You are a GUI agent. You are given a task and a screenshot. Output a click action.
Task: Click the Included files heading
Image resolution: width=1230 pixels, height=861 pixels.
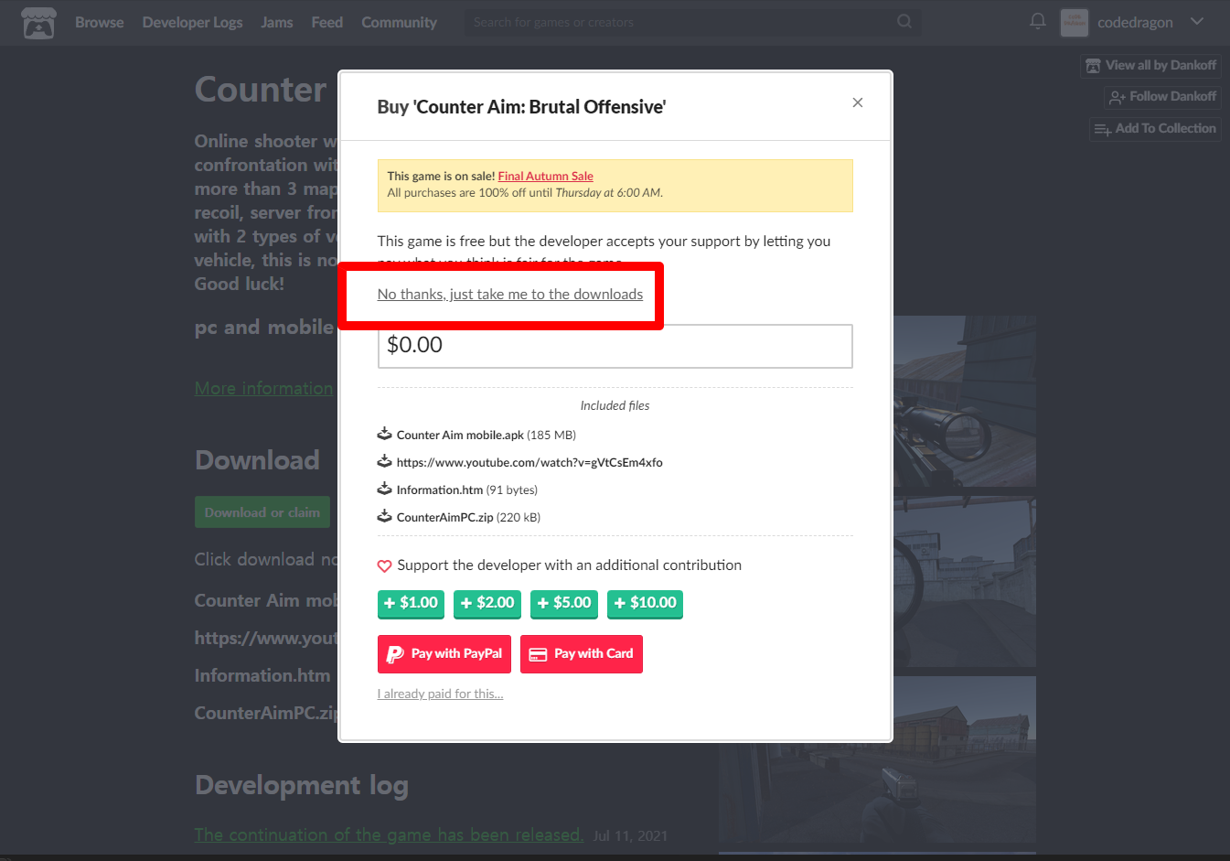coord(615,405)
